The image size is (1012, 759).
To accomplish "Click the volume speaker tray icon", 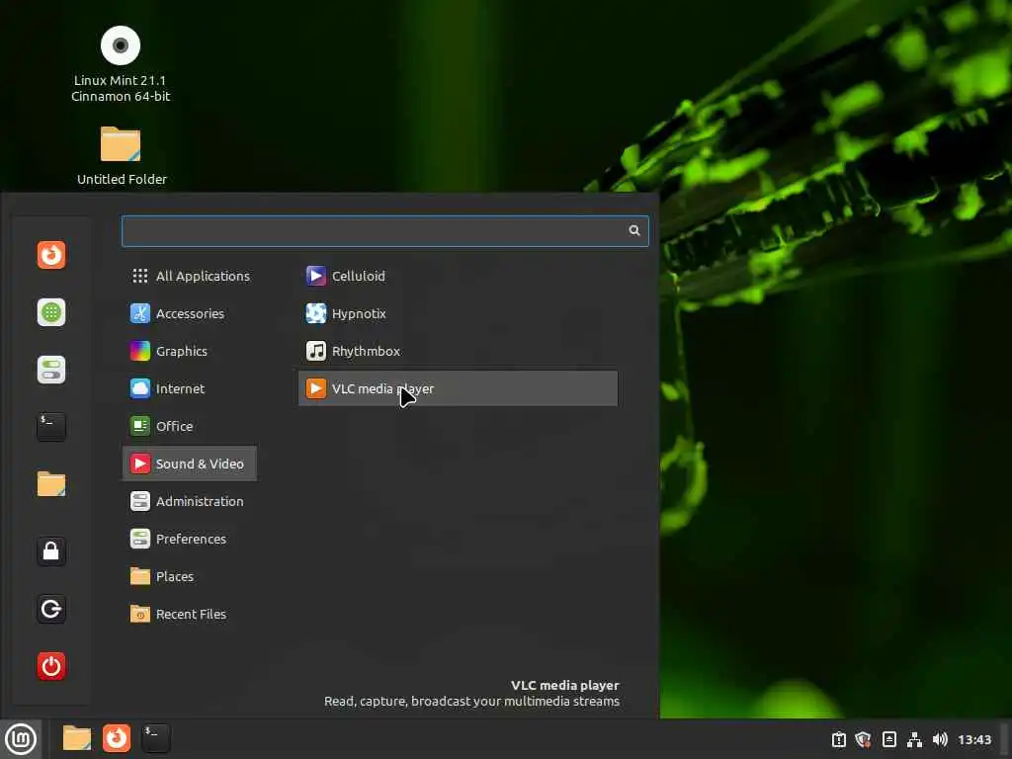I will [940, 739].
